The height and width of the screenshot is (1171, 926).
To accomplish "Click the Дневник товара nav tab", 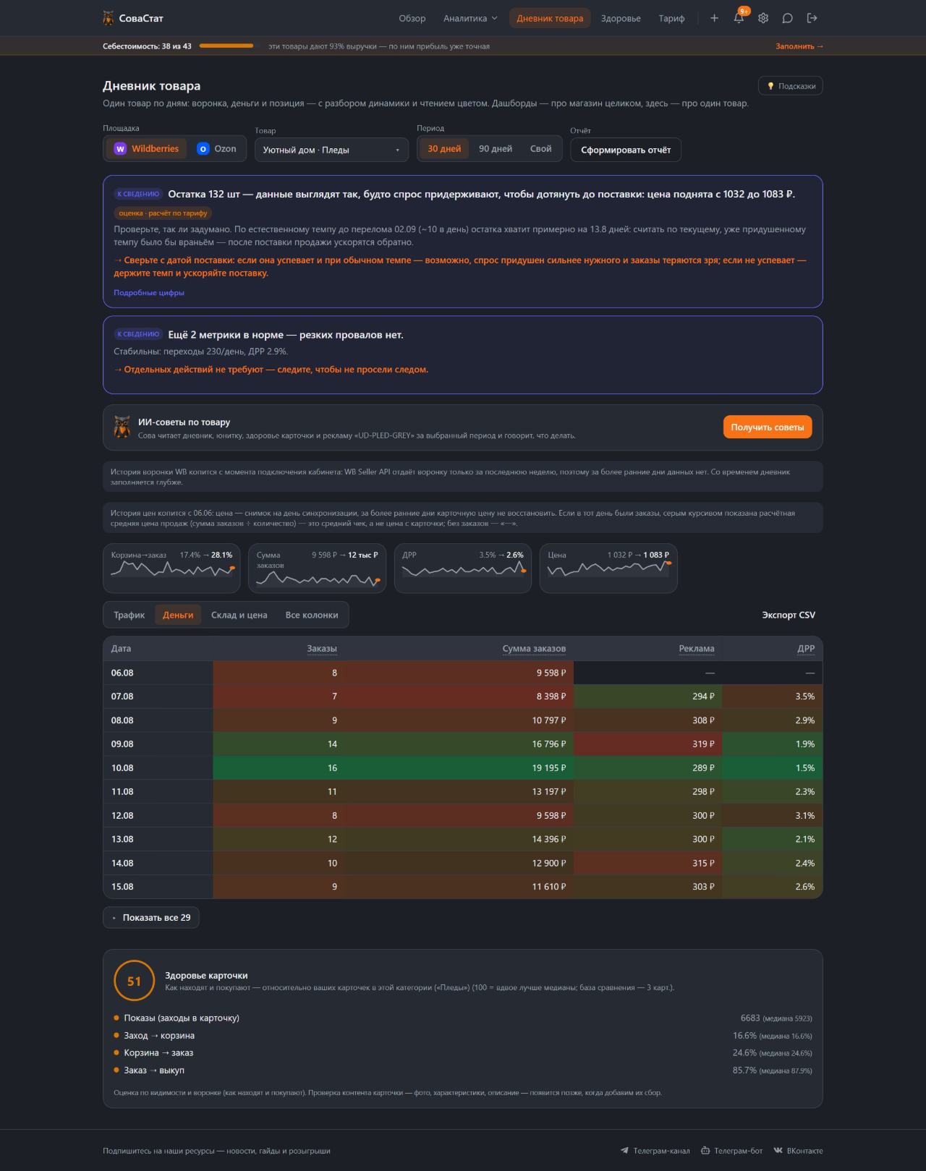I will pos(550,18).
